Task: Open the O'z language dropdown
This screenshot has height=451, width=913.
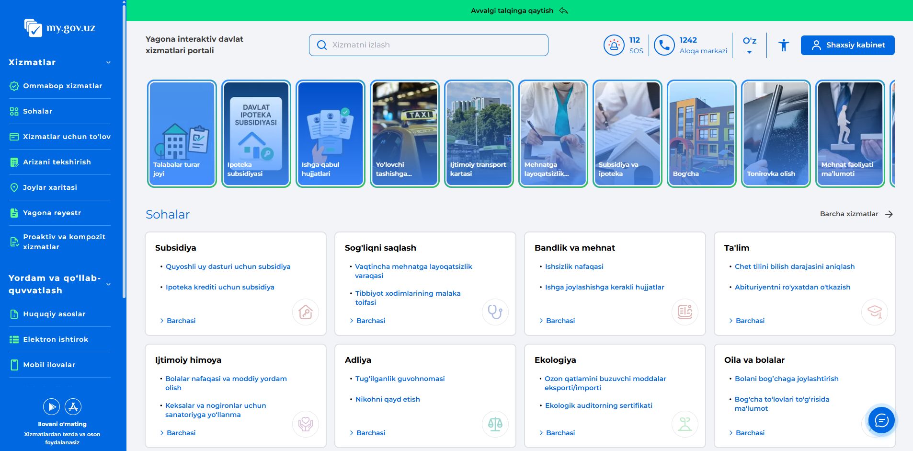Action: coord(750,46)
